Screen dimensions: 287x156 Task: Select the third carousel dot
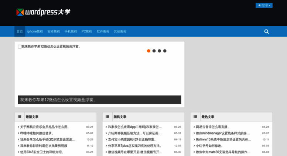160,51
